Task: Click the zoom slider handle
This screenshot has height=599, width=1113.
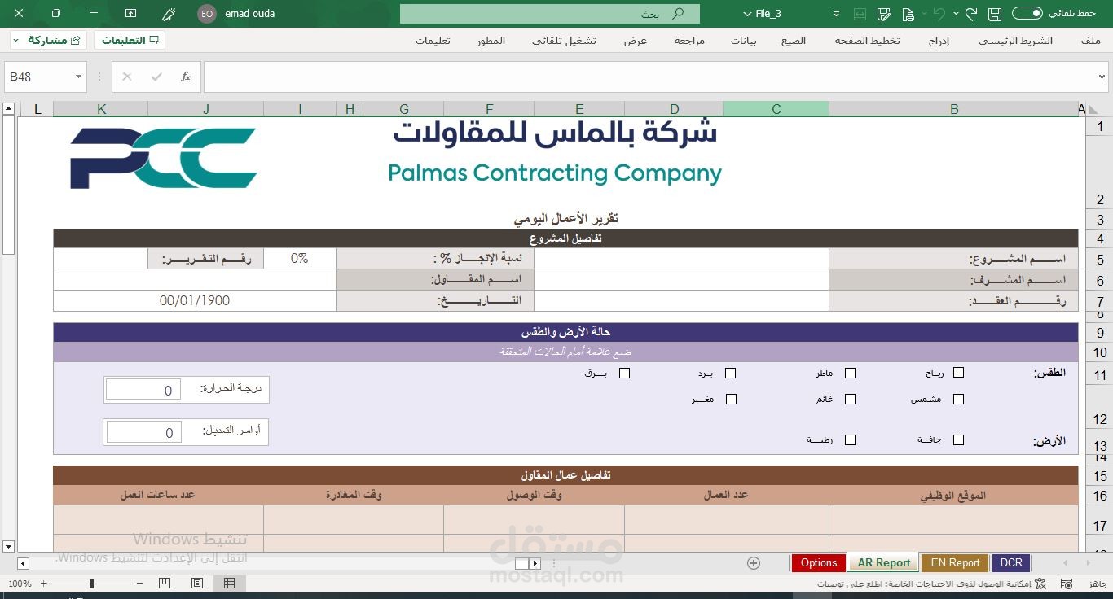Action: coord(91,584)
